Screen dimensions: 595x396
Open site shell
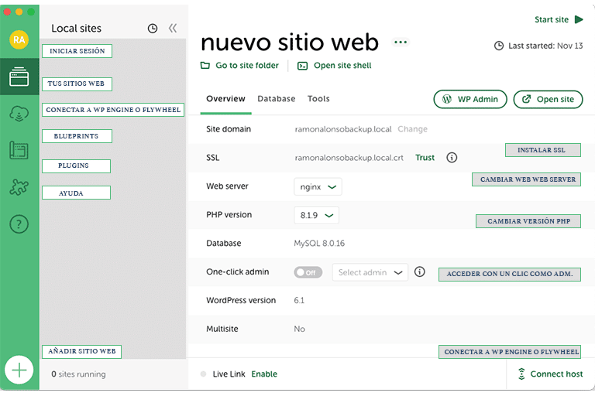335,66
